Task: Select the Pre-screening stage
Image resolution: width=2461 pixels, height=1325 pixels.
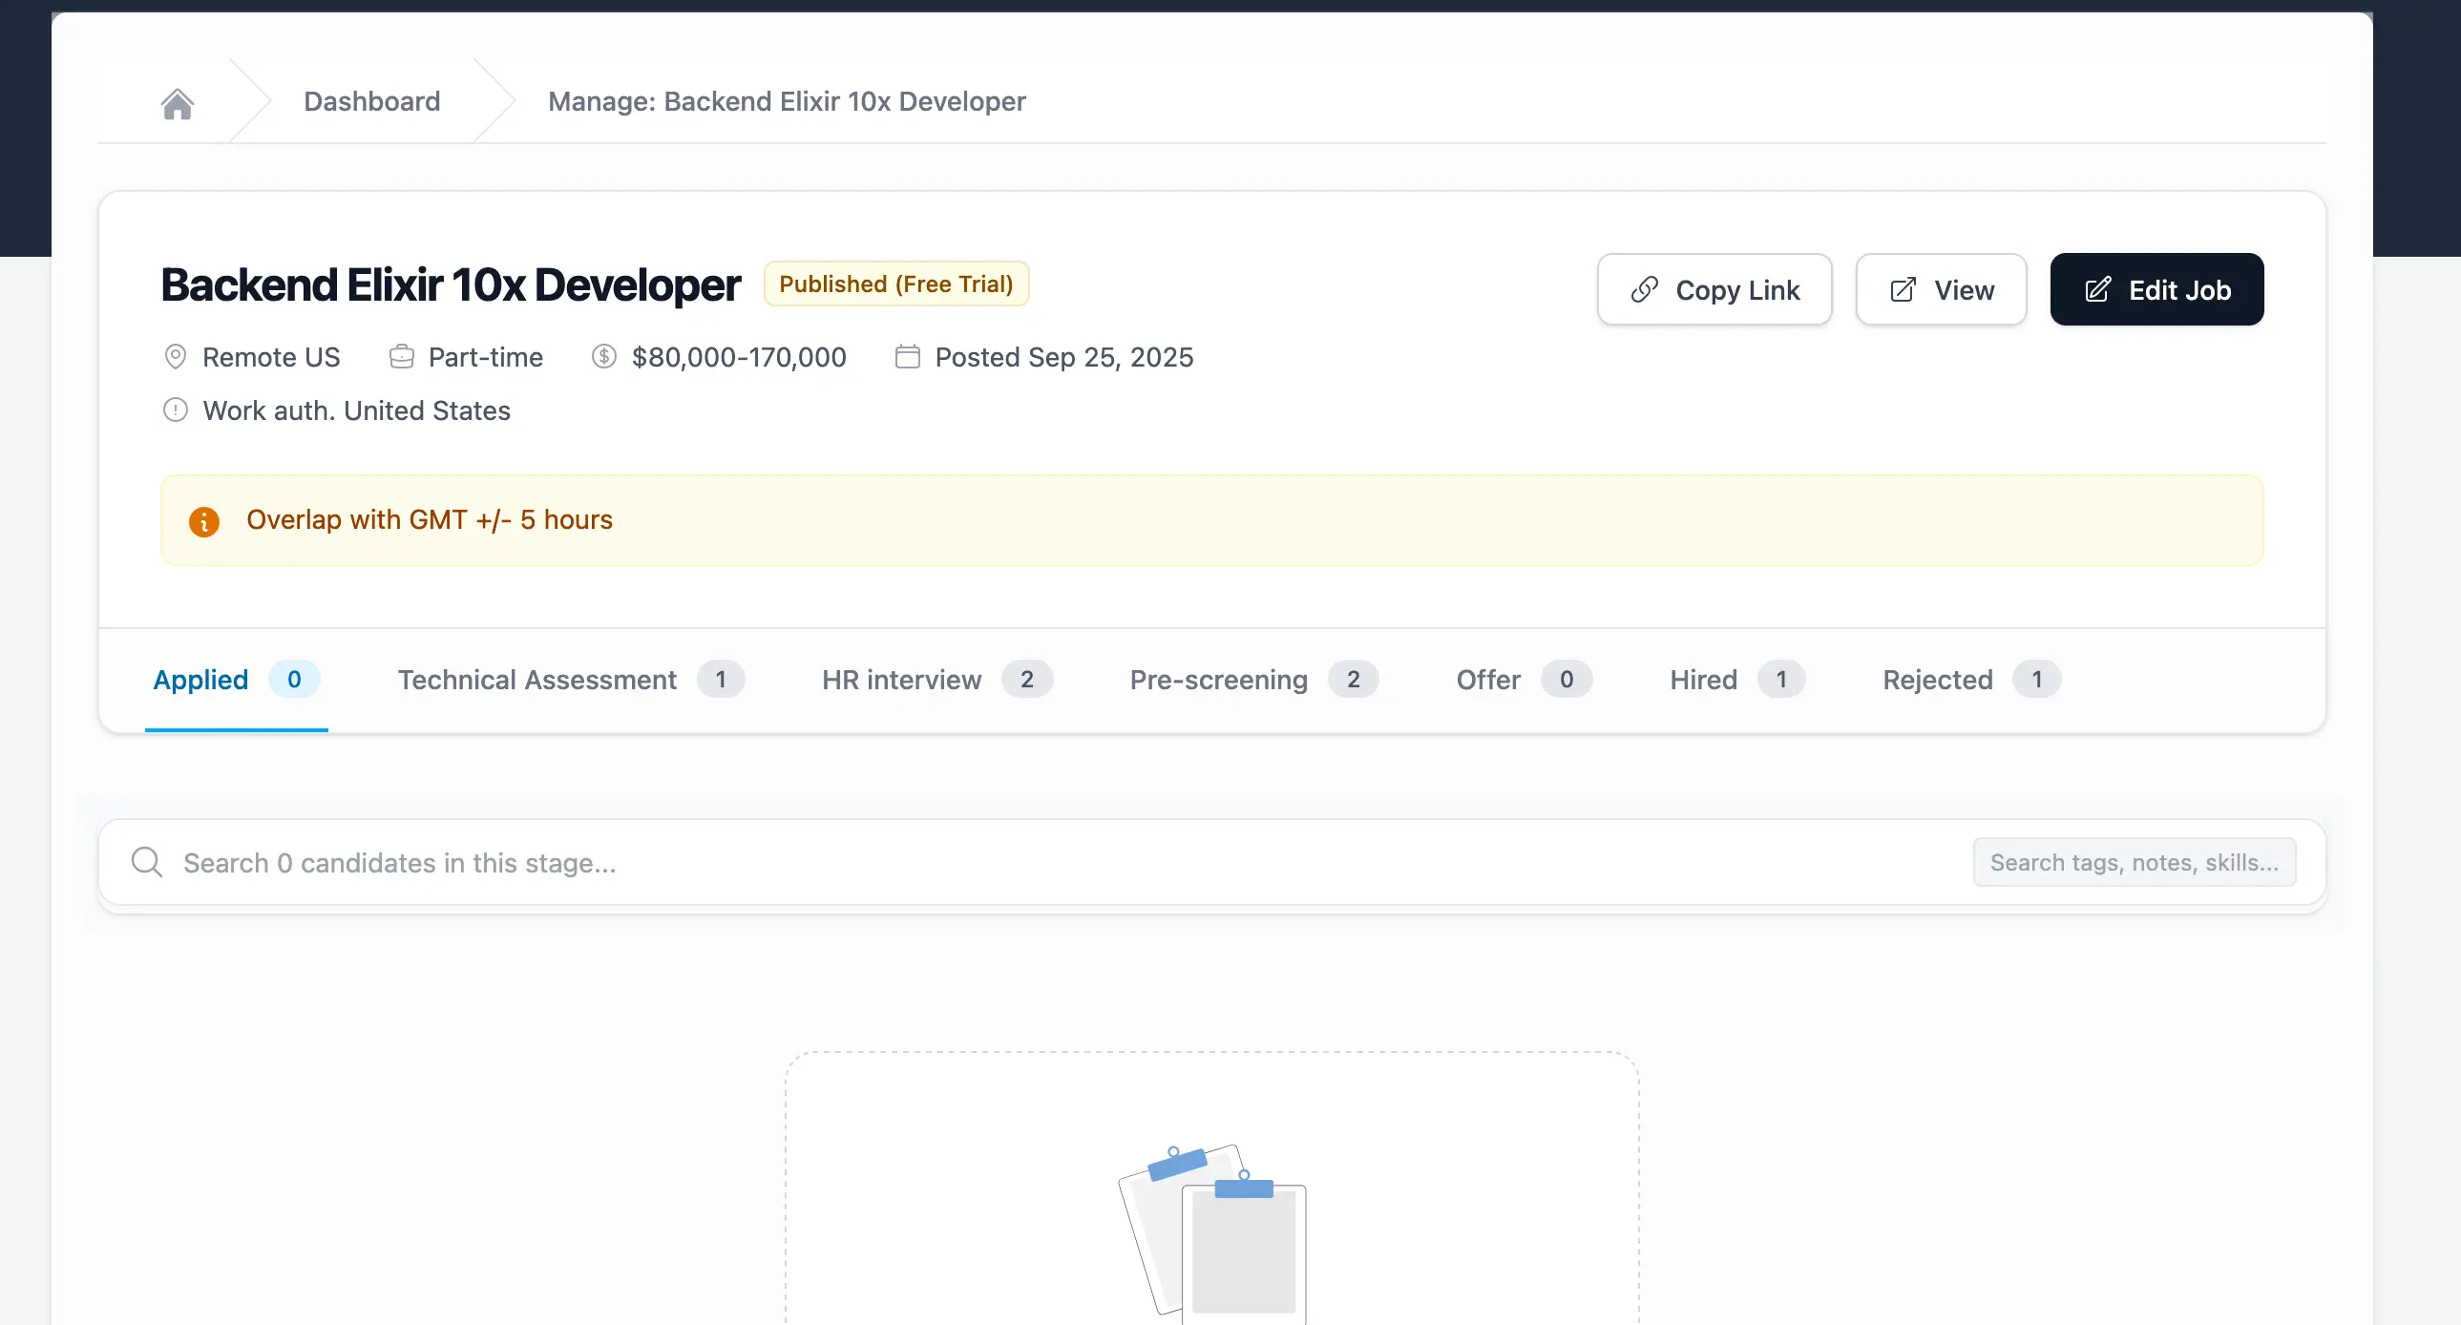Action: 1219,680
